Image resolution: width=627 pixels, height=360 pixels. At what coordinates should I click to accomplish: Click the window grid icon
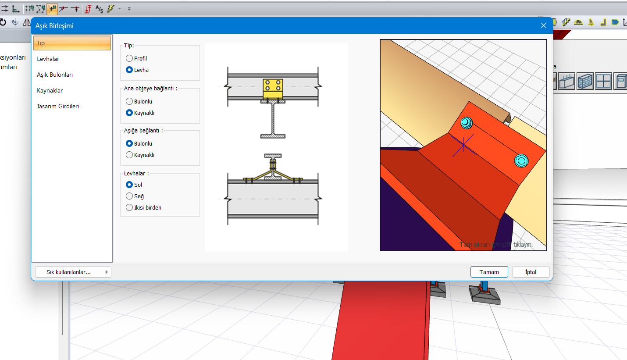click(603, 82)
